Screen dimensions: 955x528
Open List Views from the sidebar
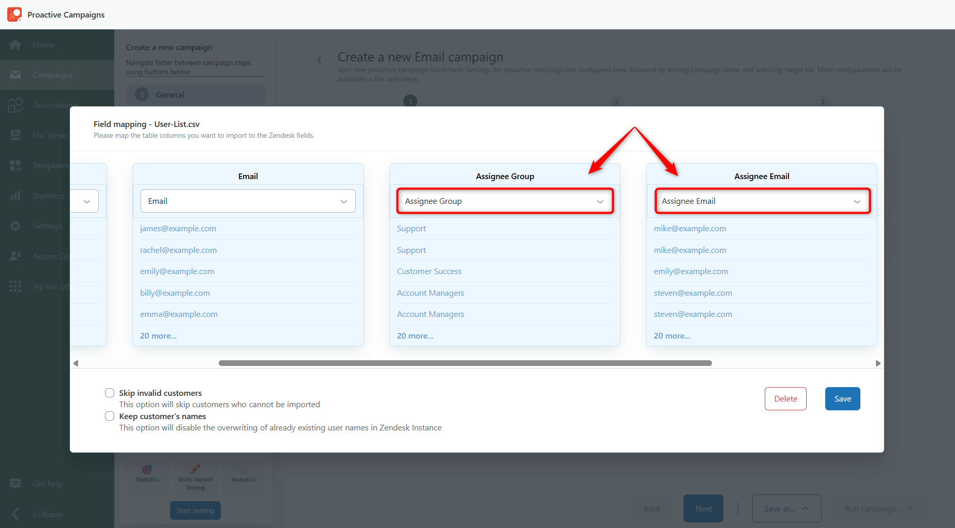coord(16,135)
